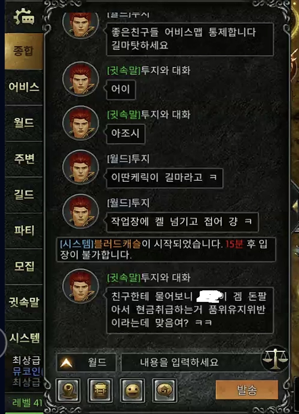This screenshot has height=414, width=299.
Task: Switch to the 종합 chat tab
Action: click(x=24, y=51)
